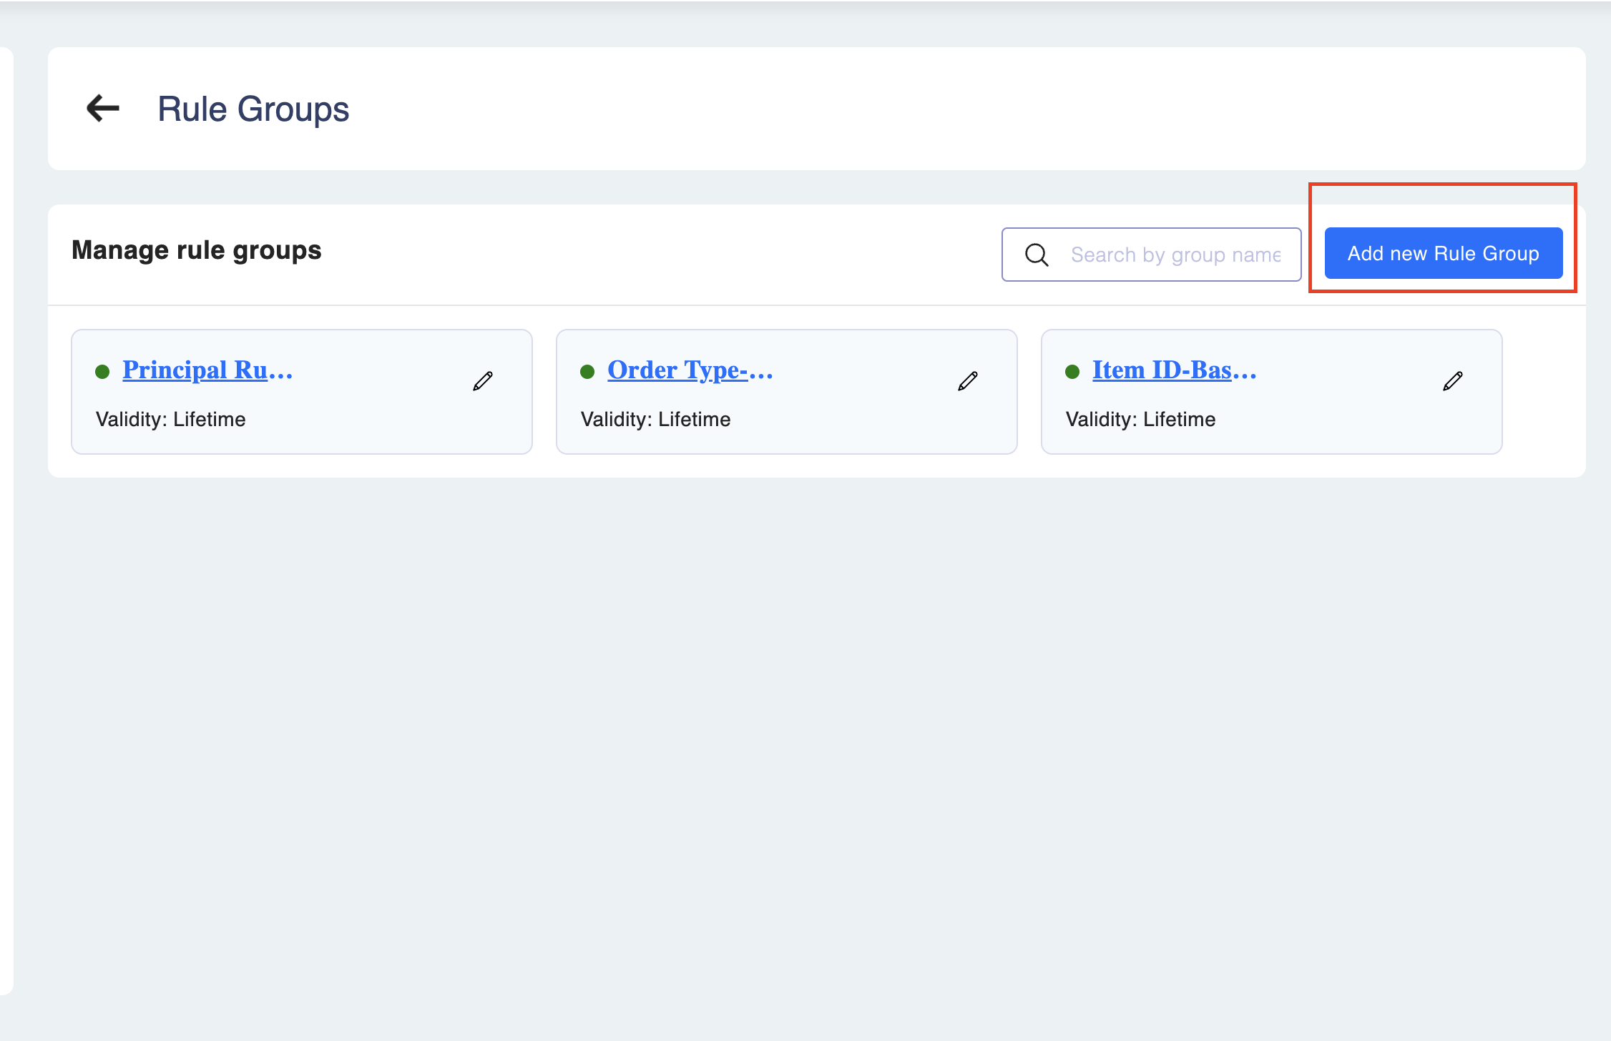This screenshot has width=1611, height=1041.
Task: Click Validity: Lifetime text on Principal card
Action: [171, 419]
